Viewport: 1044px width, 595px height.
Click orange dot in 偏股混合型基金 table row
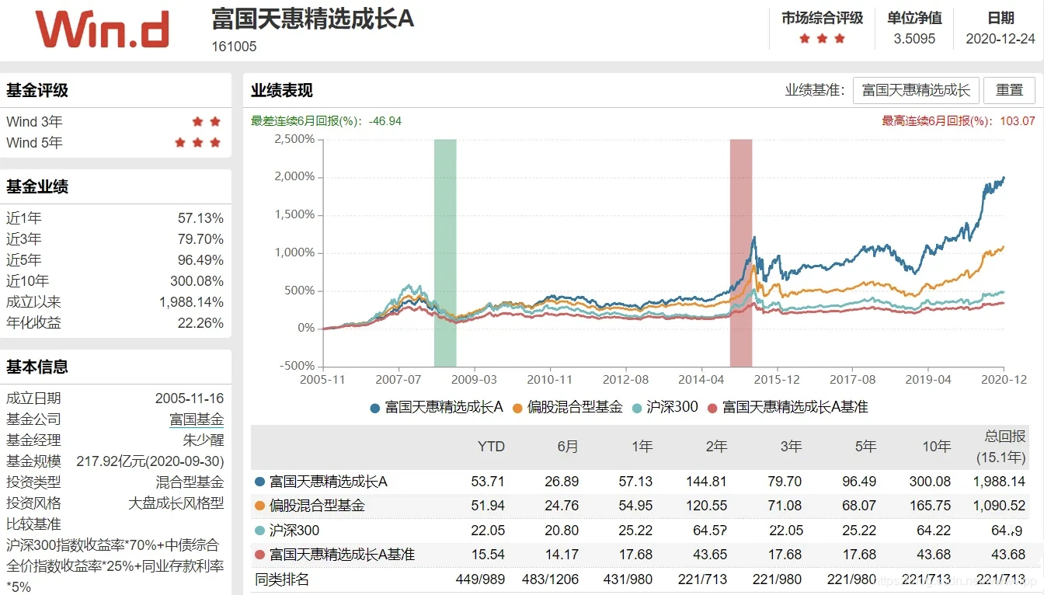(259, 506)
